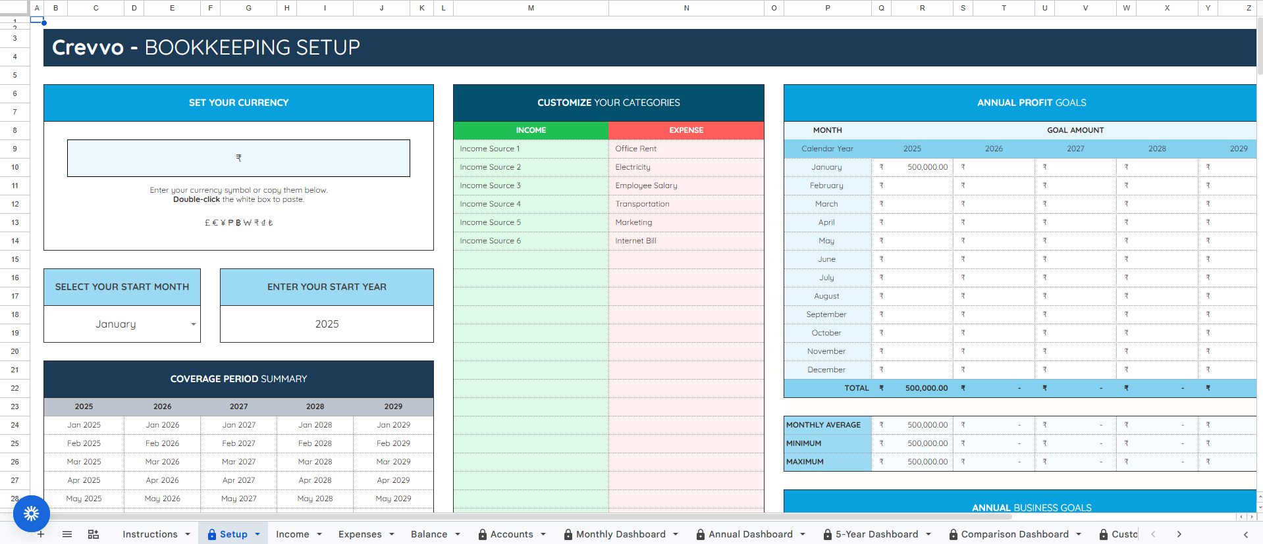Click the 'Employee Salary' expense cell
The image size is (1263, 544).
686,185
